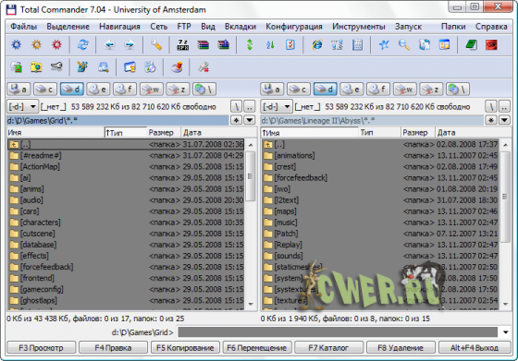Open left panel drive dropdown [-d-]
Viewport: 518px width, 361px height.
(22, 106)
